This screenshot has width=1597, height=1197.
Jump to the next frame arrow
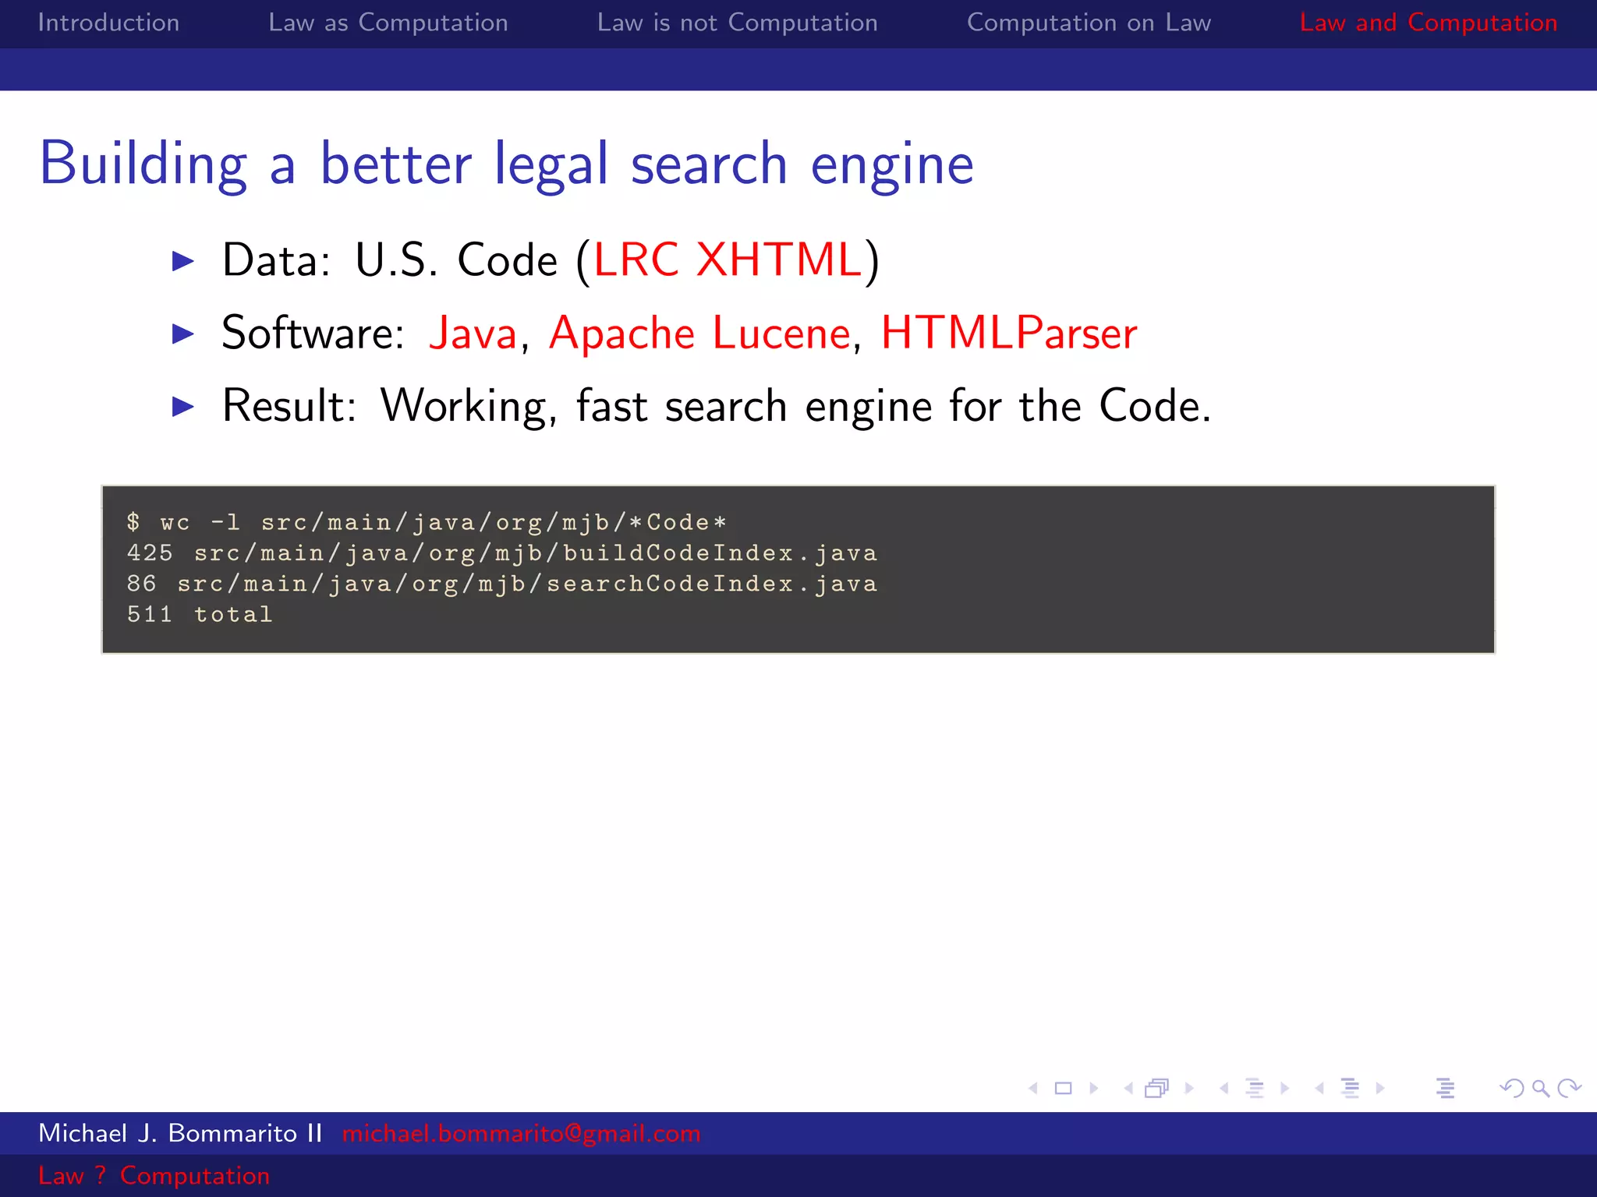(x=1189, y=1088)
